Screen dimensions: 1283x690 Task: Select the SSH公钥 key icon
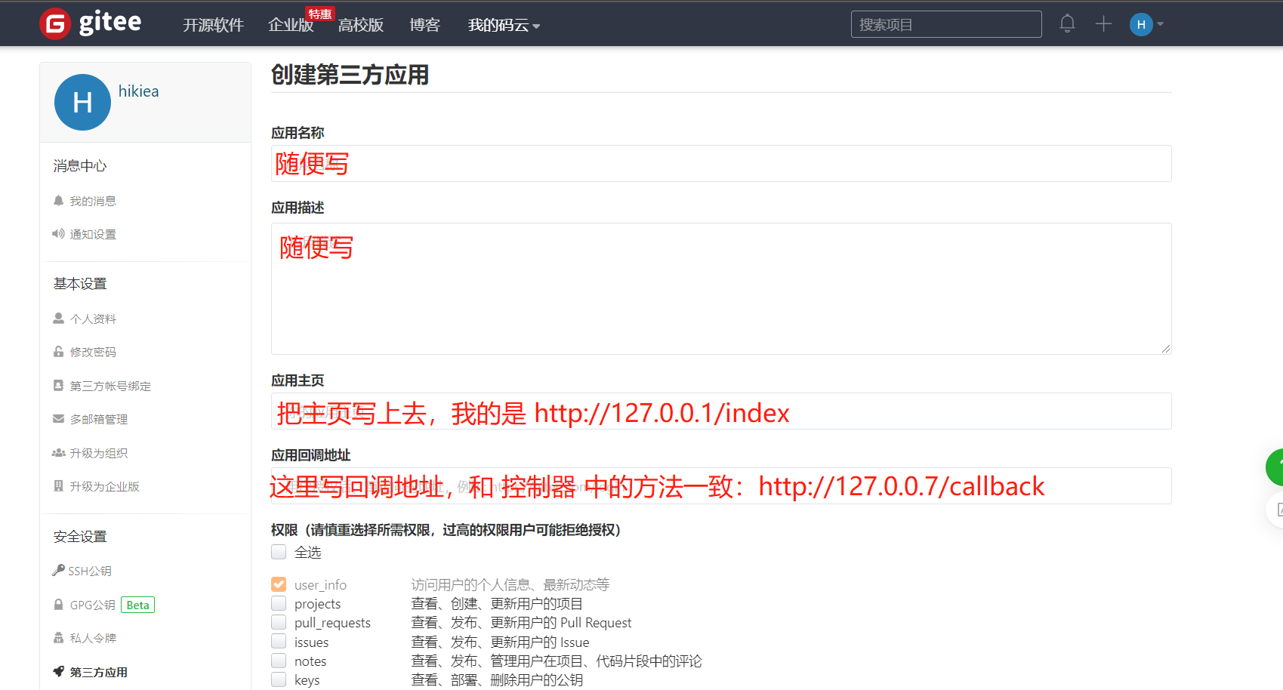[58, 570]
